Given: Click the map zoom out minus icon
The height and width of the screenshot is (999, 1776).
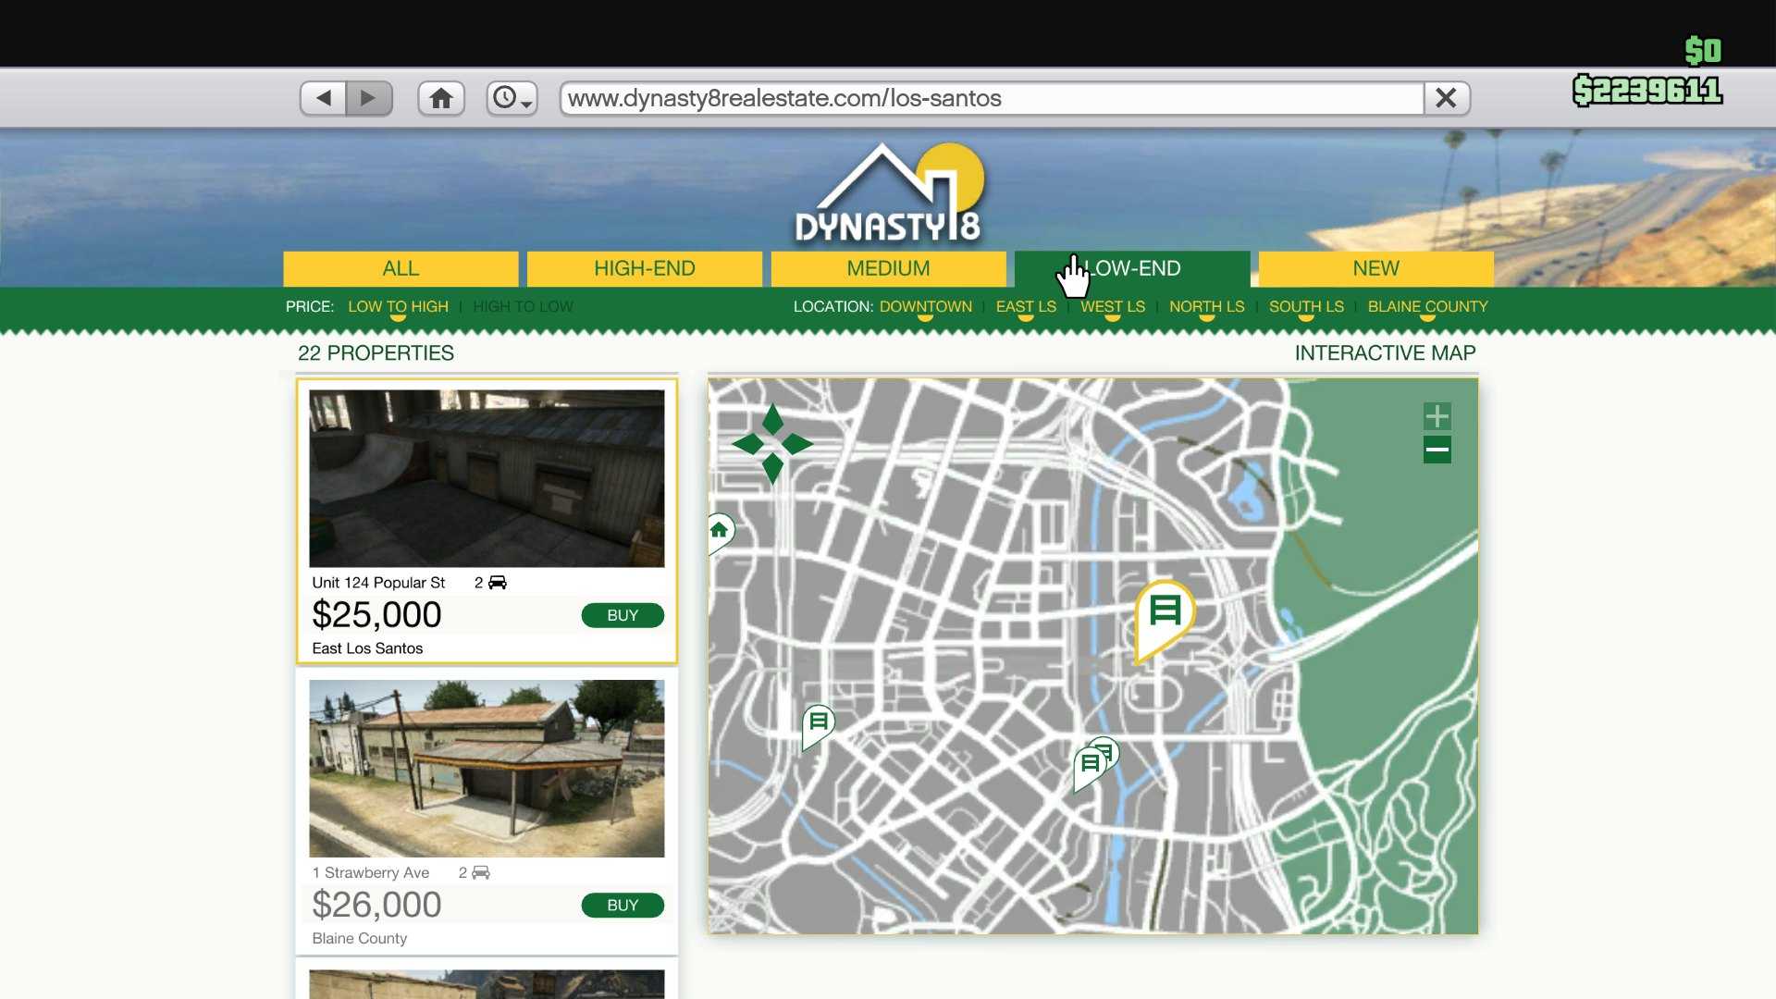Looking at the screenshot, I should [1437, 450].
